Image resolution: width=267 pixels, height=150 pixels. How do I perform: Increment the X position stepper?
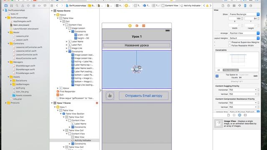(242, 17)
